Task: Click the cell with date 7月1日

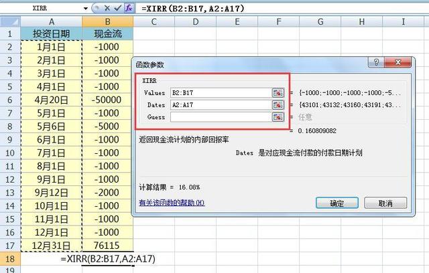Action: click(x=51, y=153)
